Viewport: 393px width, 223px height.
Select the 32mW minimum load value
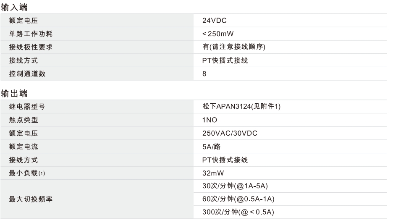[x=213, y=173]
